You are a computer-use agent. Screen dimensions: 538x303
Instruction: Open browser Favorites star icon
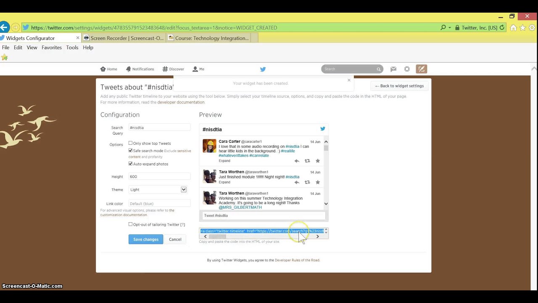[523, 28]
